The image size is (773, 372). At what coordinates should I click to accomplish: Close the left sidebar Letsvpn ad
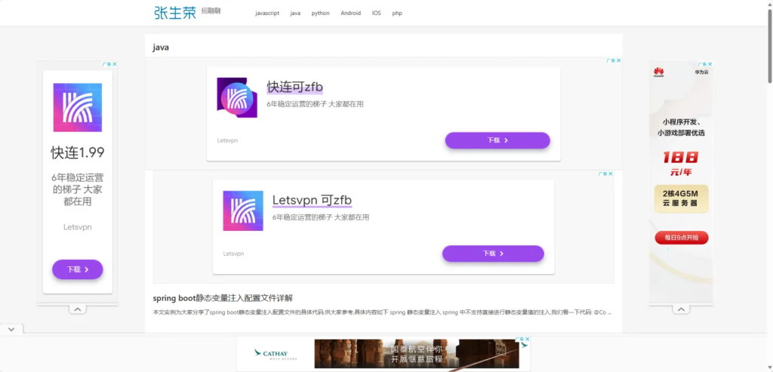click(x=115, y=64)
